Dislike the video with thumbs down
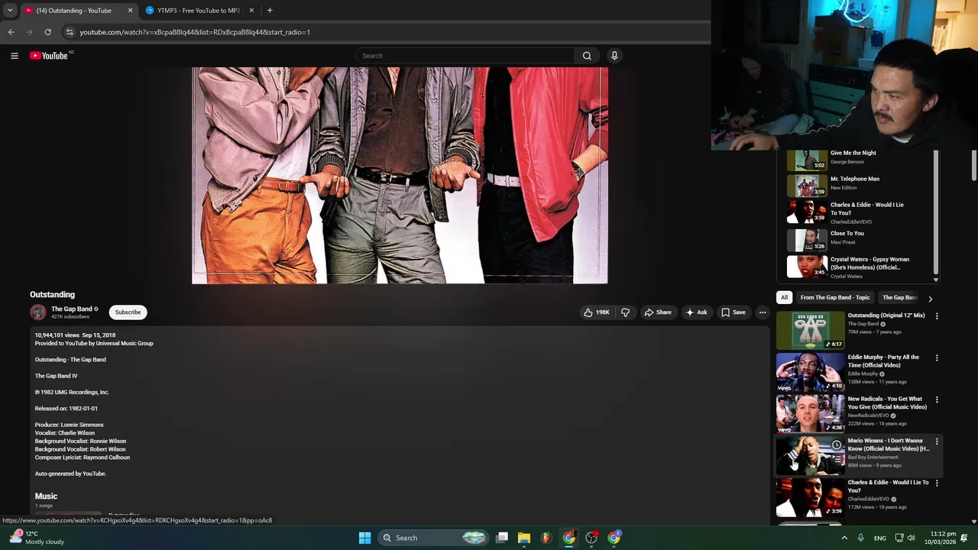978x550 pixels. 626,312
